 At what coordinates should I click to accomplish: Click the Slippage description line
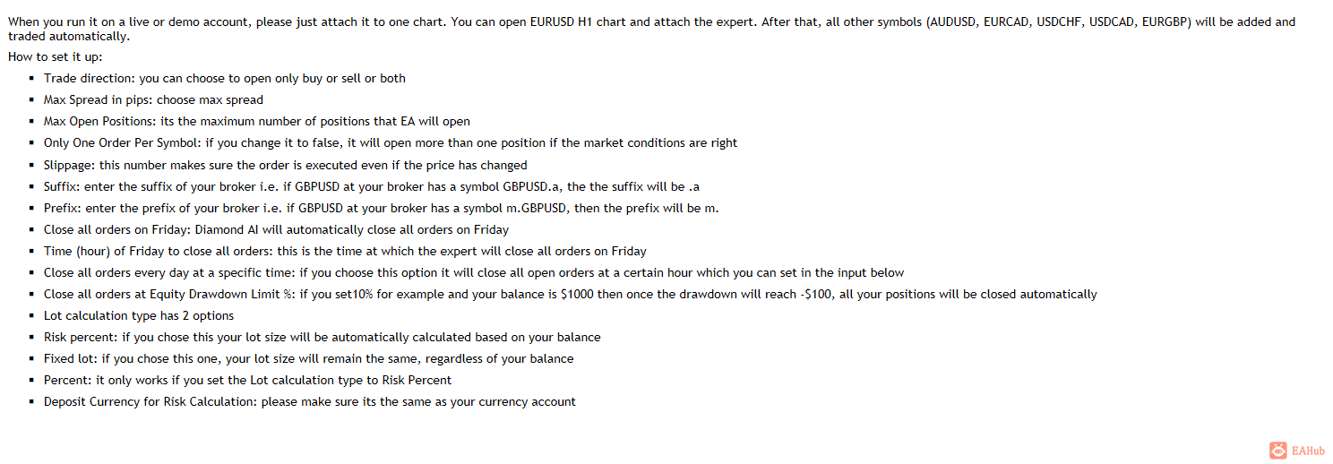pos(286,165)
